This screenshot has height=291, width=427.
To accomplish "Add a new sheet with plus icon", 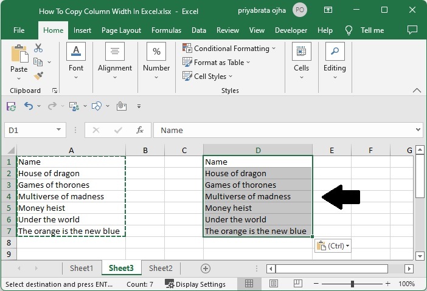I will tap(206, 268).
